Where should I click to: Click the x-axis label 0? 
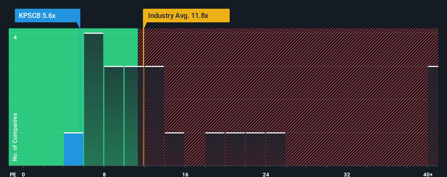coord(23,174)
